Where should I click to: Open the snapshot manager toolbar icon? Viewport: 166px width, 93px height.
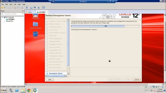pyautogui.click(x=22, y=7)
